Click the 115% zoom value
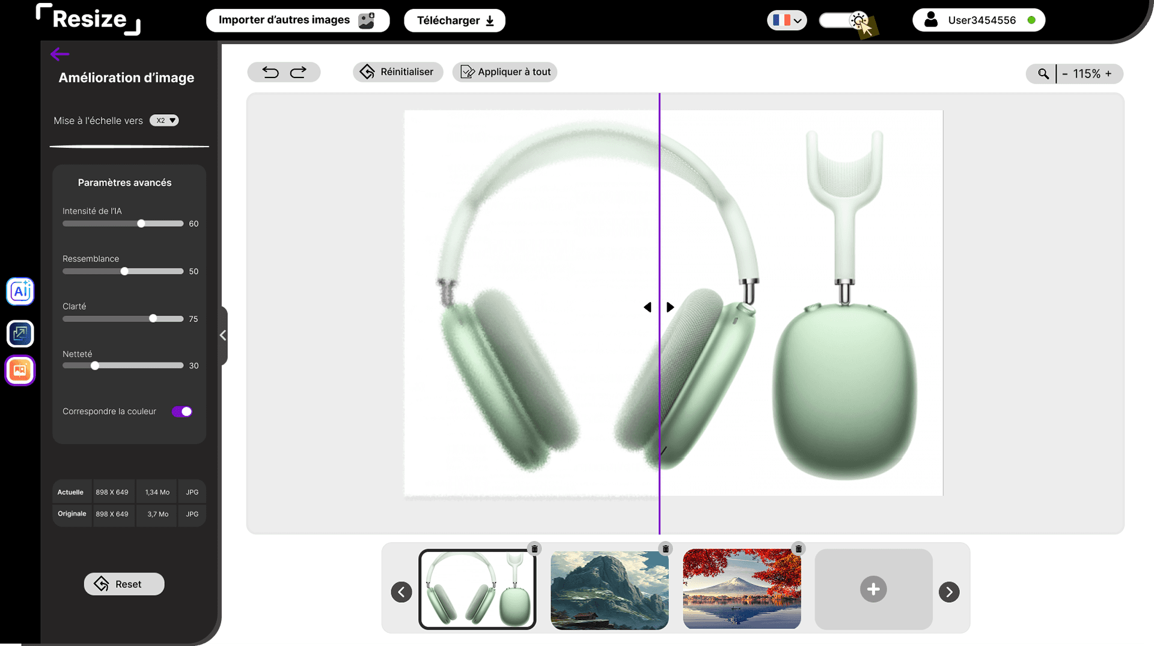The image size is (1154, 646). 1087,73
